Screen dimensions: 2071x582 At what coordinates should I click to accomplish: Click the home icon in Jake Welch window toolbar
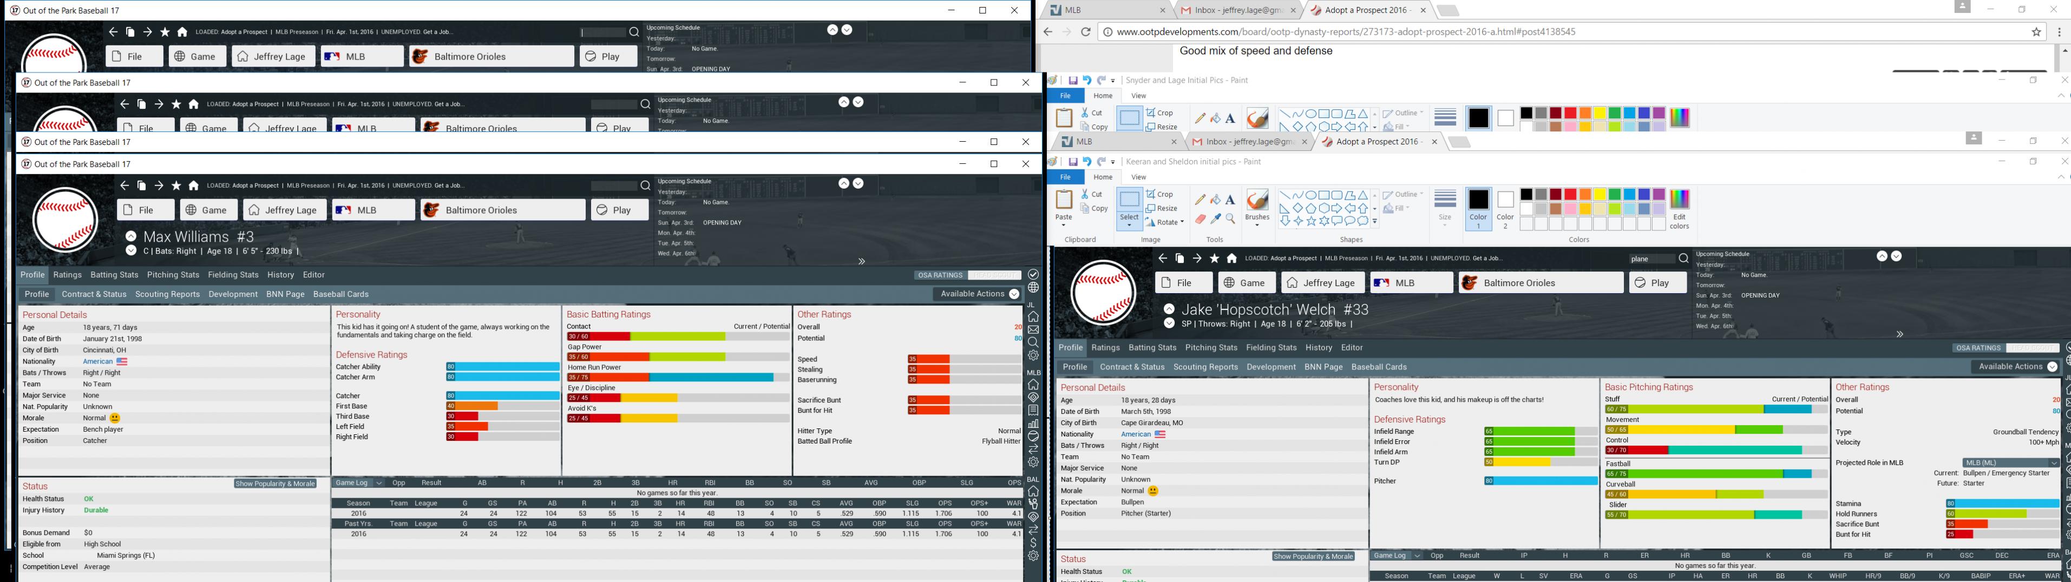tap(1231, 258)
